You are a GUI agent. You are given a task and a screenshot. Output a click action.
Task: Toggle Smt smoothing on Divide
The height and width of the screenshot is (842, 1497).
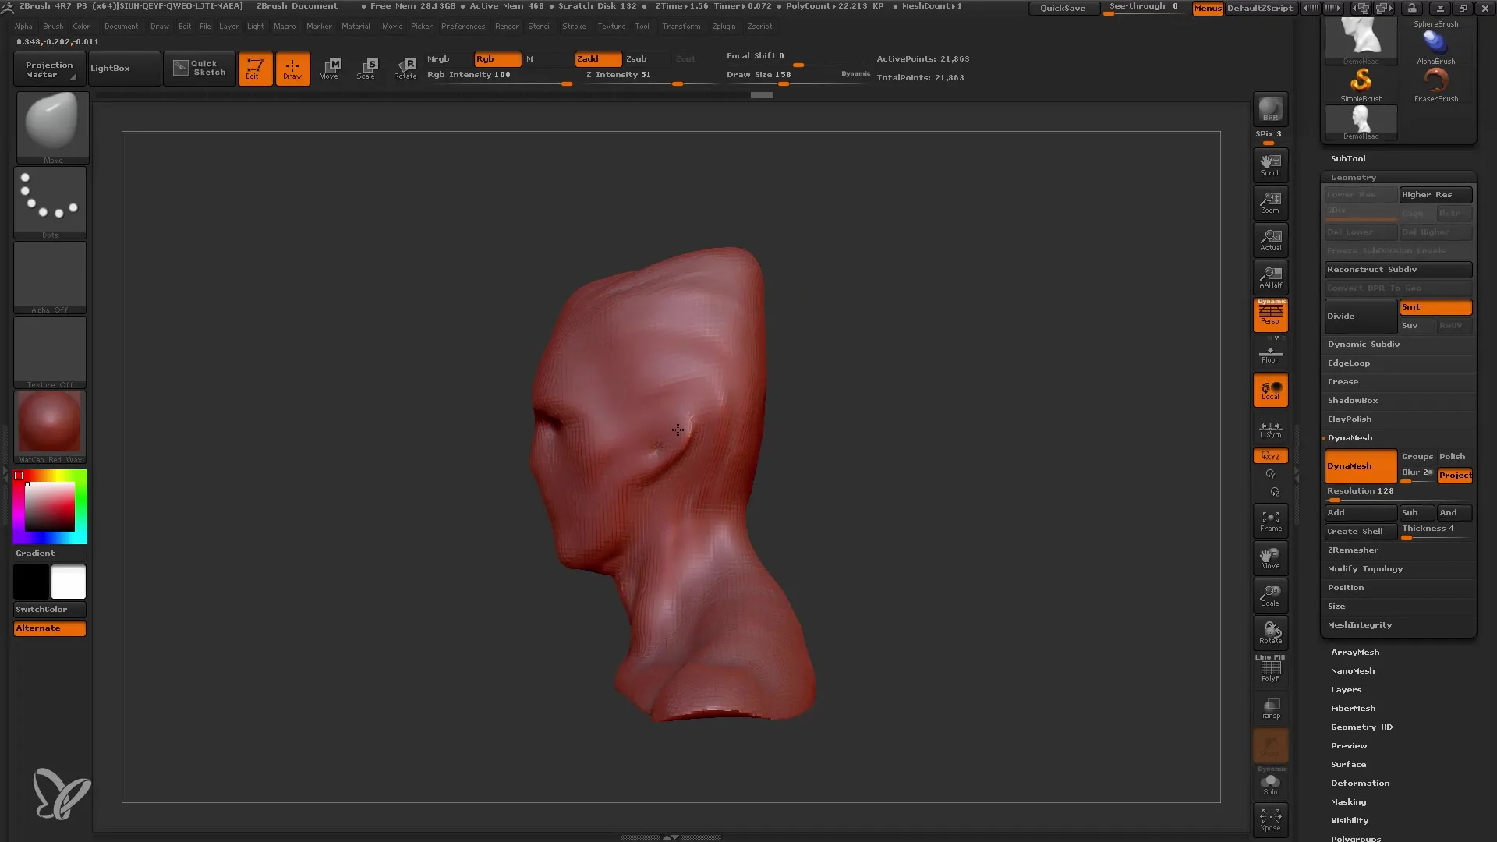(1435, 306)
